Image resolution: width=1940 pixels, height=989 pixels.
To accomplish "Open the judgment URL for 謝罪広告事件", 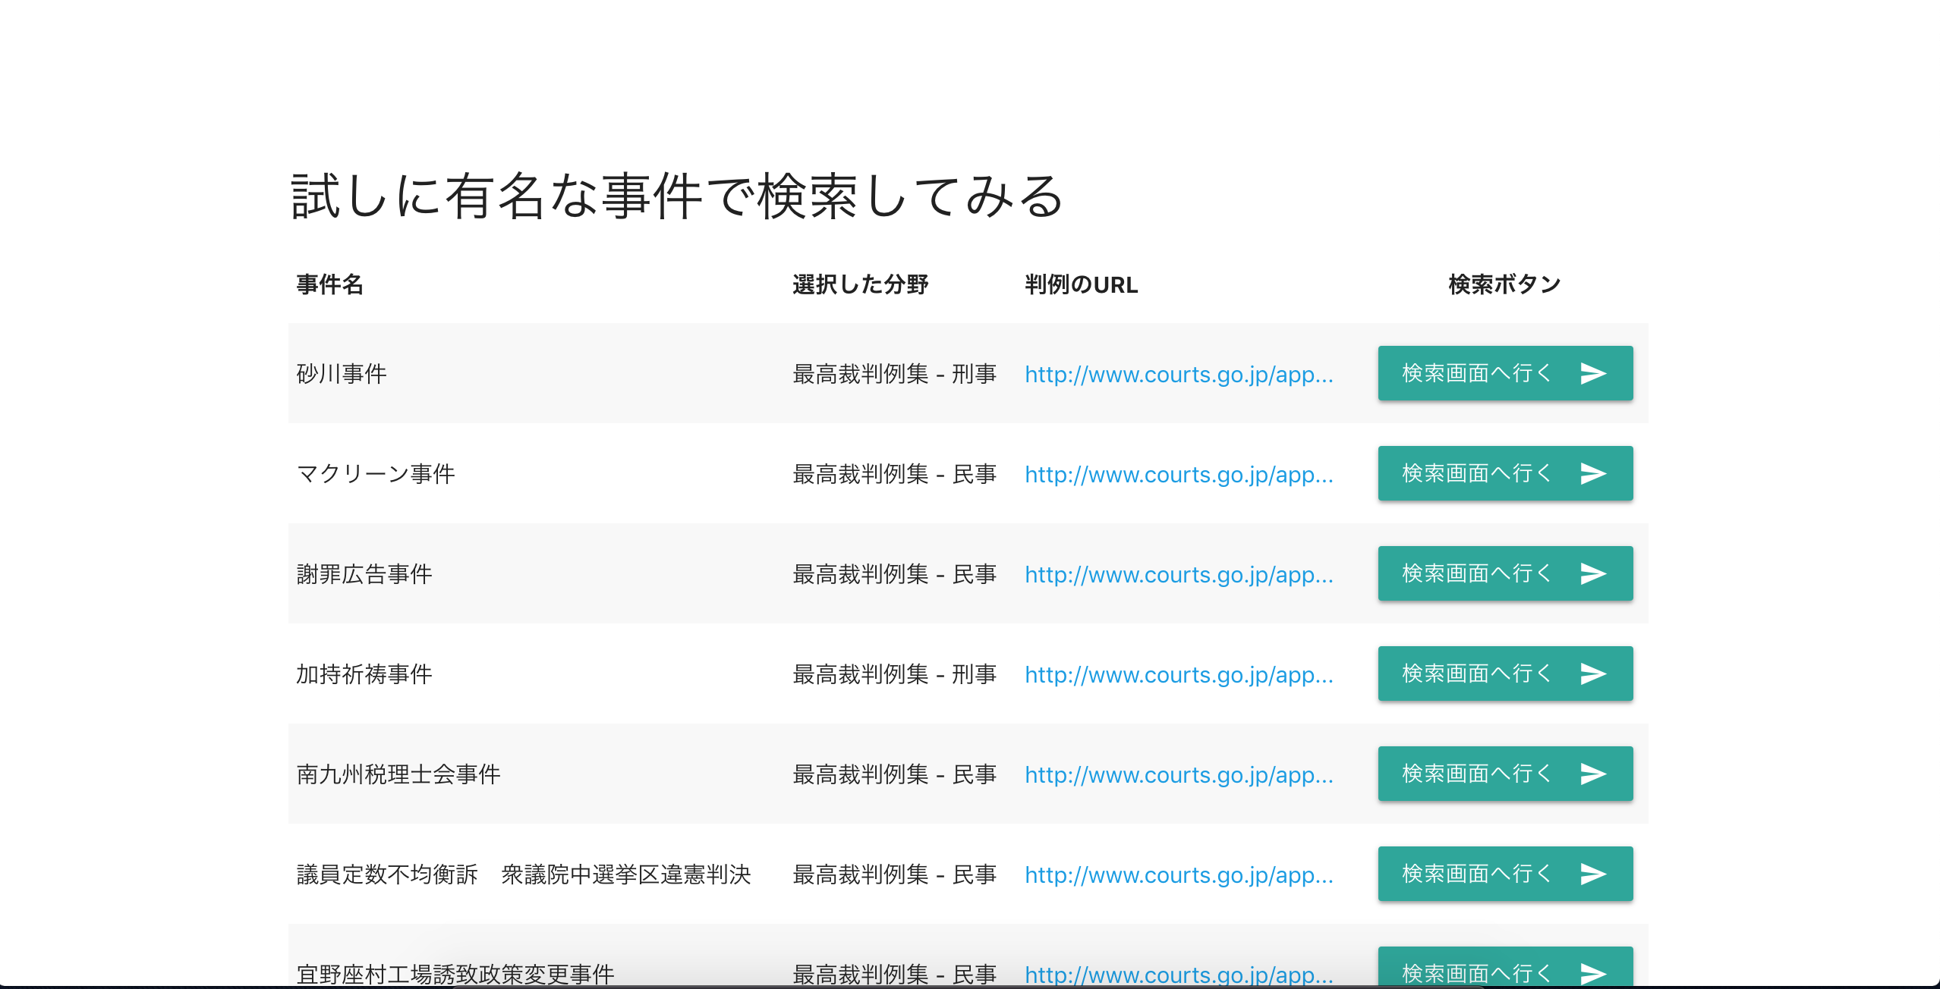I will pos(1179,574).
